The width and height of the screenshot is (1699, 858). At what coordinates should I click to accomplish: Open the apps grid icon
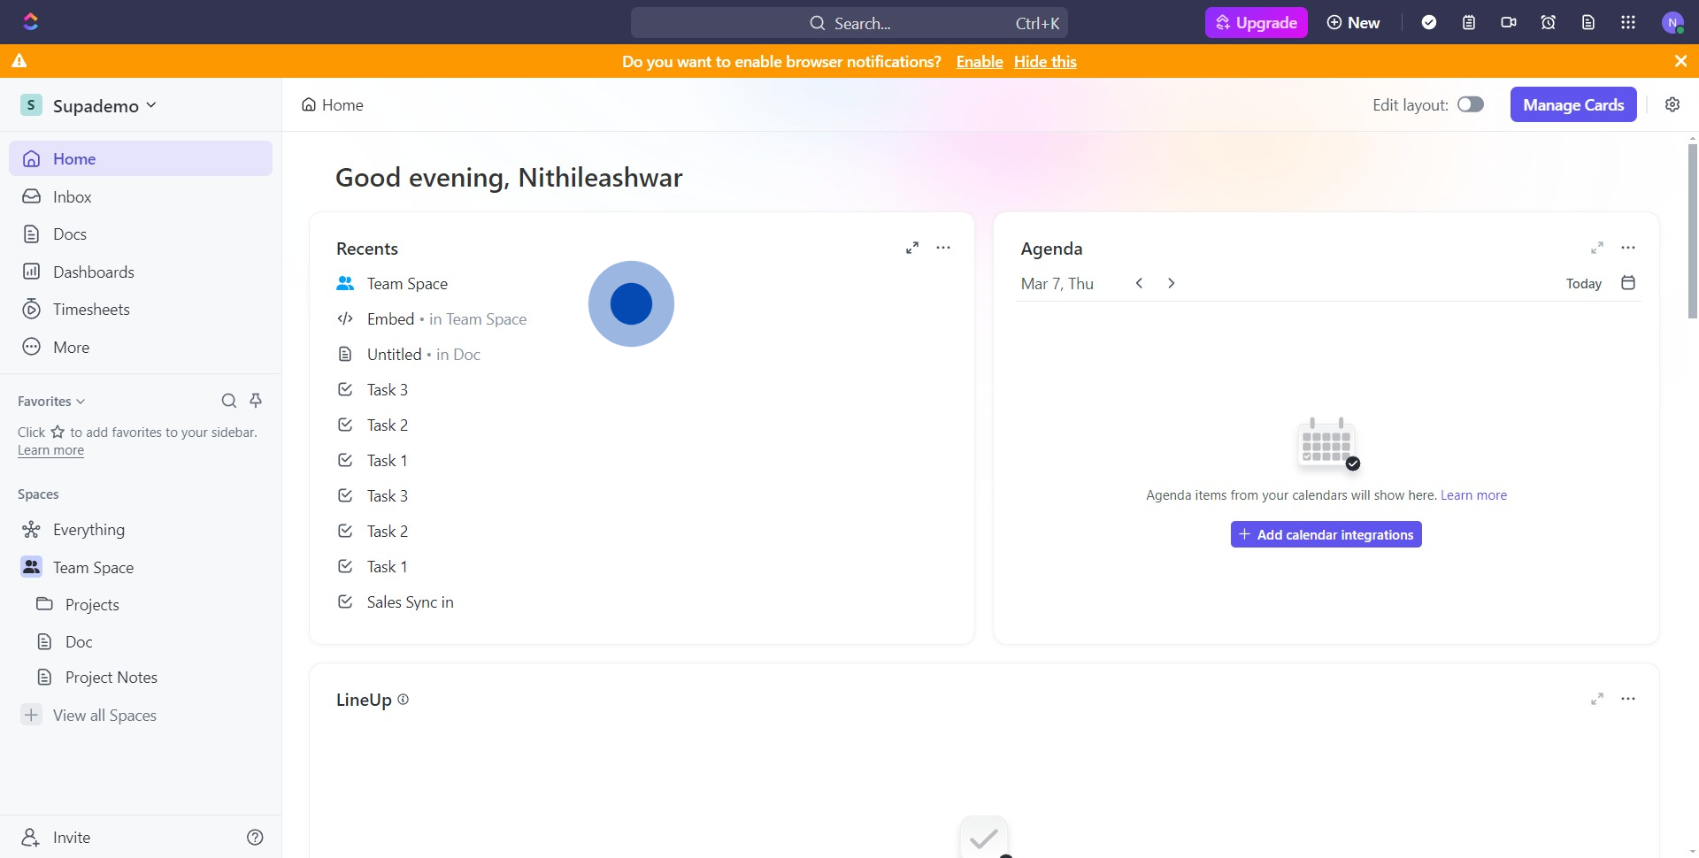pos(1628,23)
